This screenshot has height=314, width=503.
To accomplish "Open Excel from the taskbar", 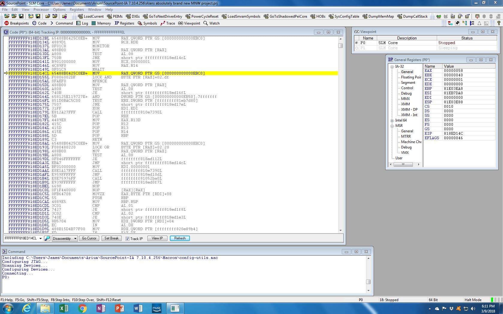I will (64, 308).
